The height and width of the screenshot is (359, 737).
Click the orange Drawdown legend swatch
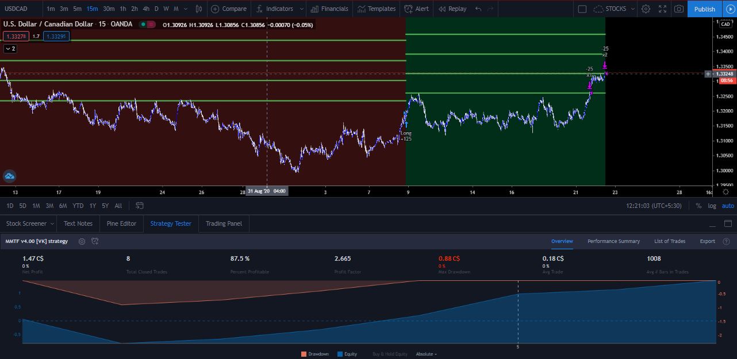click(x=304, y=354)
